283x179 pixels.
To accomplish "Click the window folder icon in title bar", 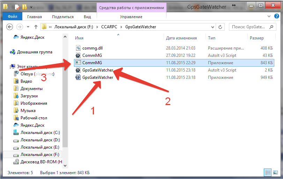I will click(x=6, y=7).
